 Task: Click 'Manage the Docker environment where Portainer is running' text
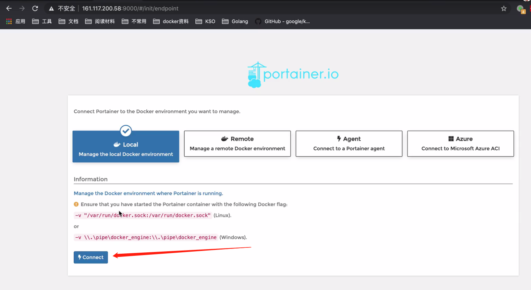coord(148,193)
